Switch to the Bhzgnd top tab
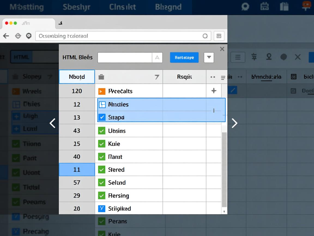The height and width of the screenshot is (236, 314). [168, 7]
